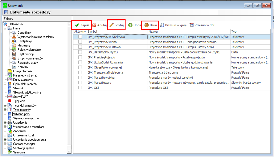Click the Przesuń w górę toolbar icon
This screenshot has height=157, width=274.
[162, 25]
